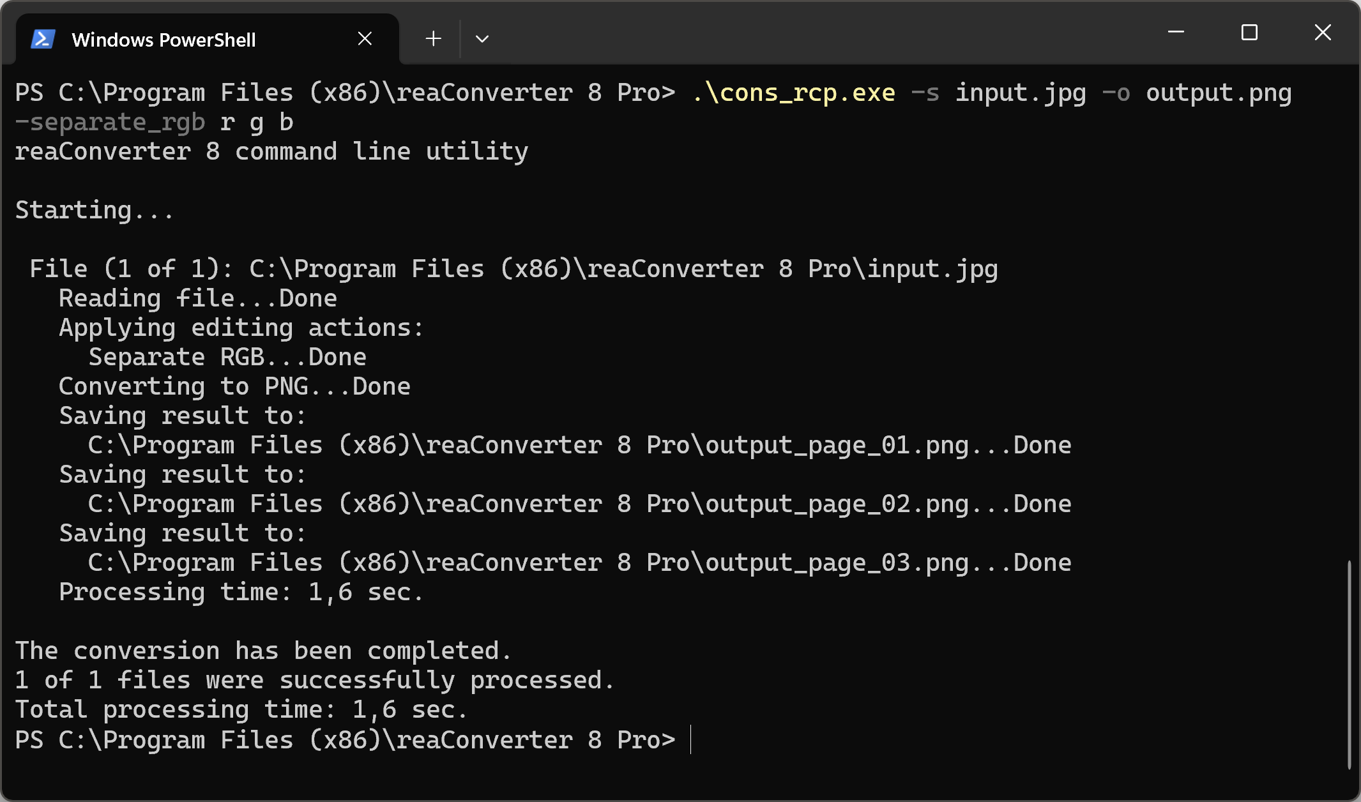Maximize the terminal window
Screen dimensions: 1361x802
coord(1249,33)
